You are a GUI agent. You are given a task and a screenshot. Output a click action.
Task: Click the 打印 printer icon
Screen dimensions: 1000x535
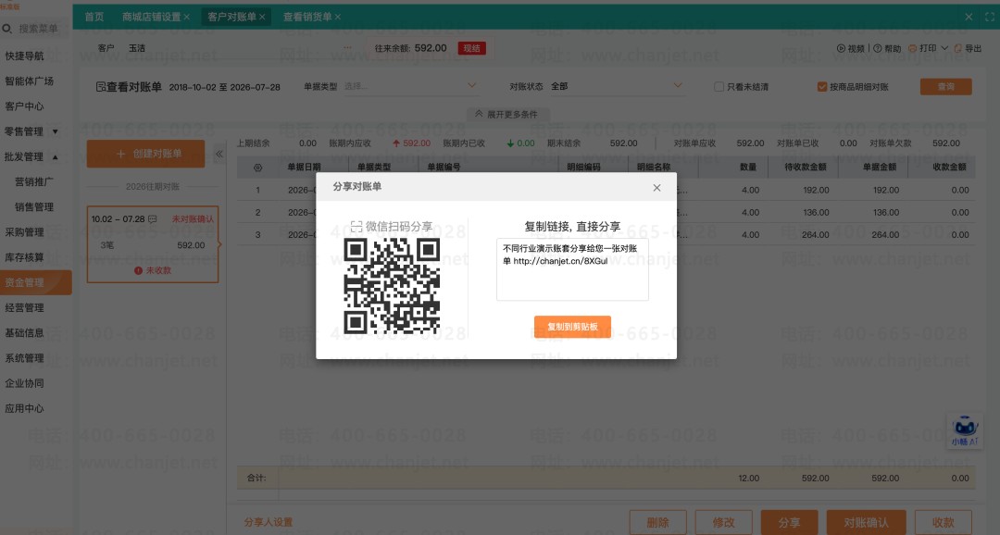(x=913, y=48)
